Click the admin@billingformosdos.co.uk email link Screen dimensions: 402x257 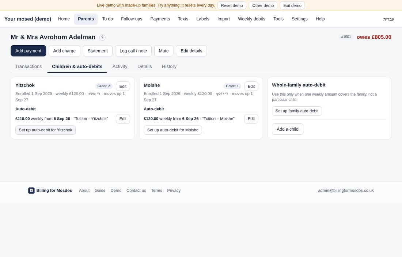pos(346,191)
